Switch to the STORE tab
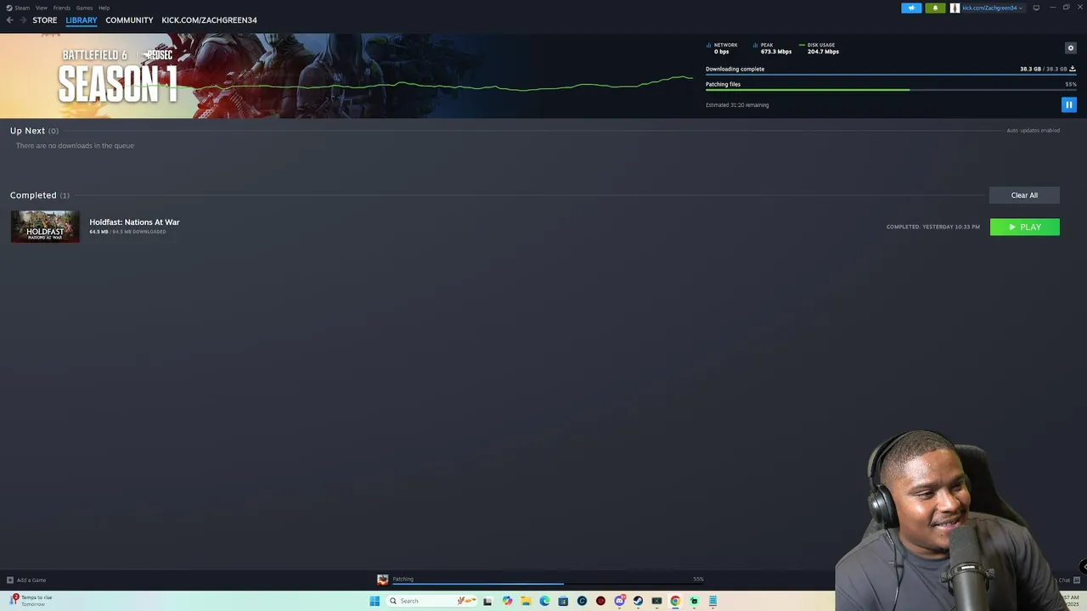 pos(45,20)
